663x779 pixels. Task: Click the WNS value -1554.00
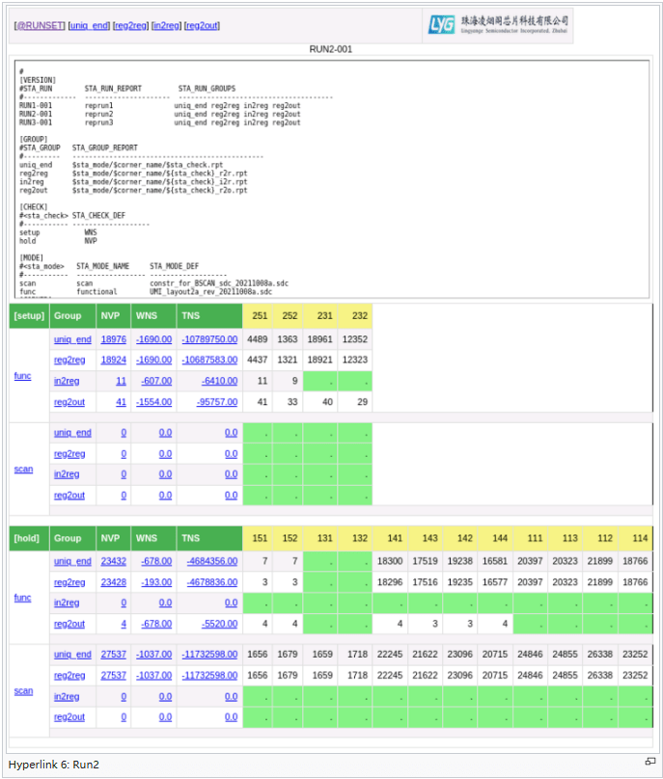[153, 402]
